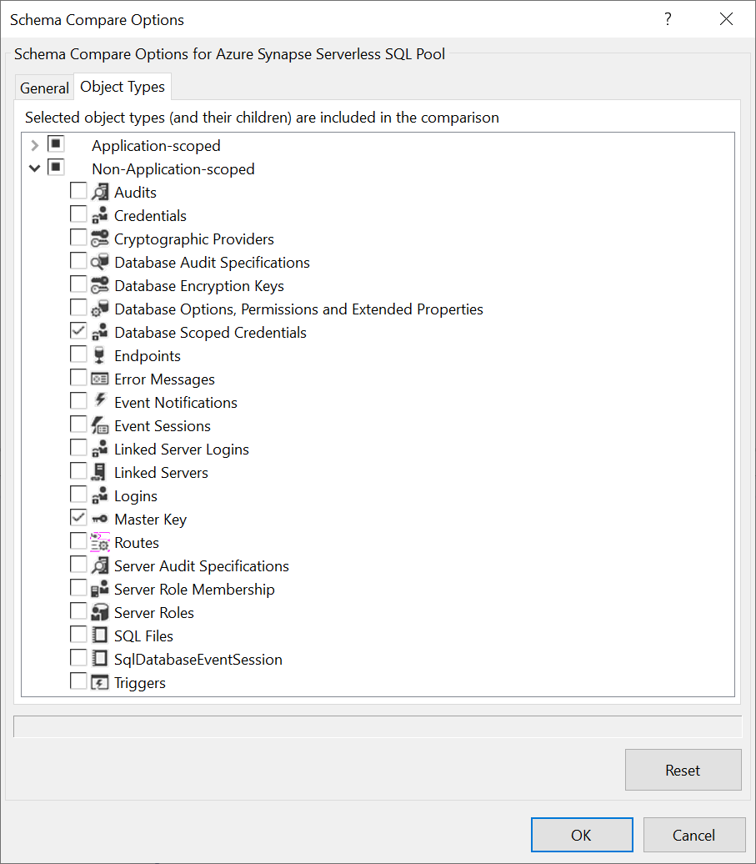Tick the Linked Servers checkbox

(78, 470)
